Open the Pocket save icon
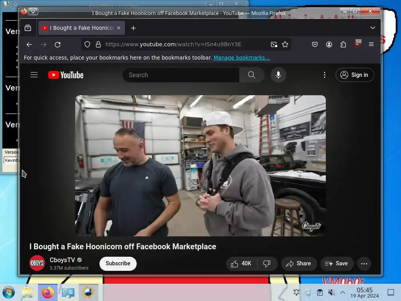The width and height of the screenshot is (401, 301). pyautogui.click(x=315, y=45)
